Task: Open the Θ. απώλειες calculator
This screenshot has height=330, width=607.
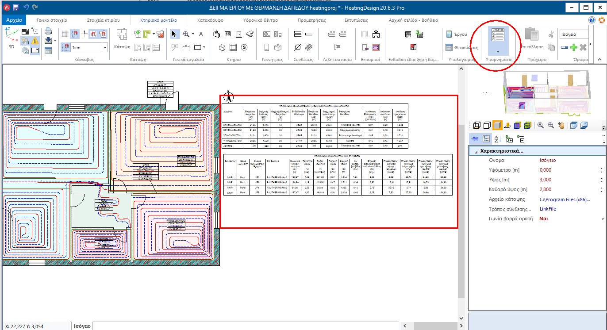Action: click(x=449, y=47)
